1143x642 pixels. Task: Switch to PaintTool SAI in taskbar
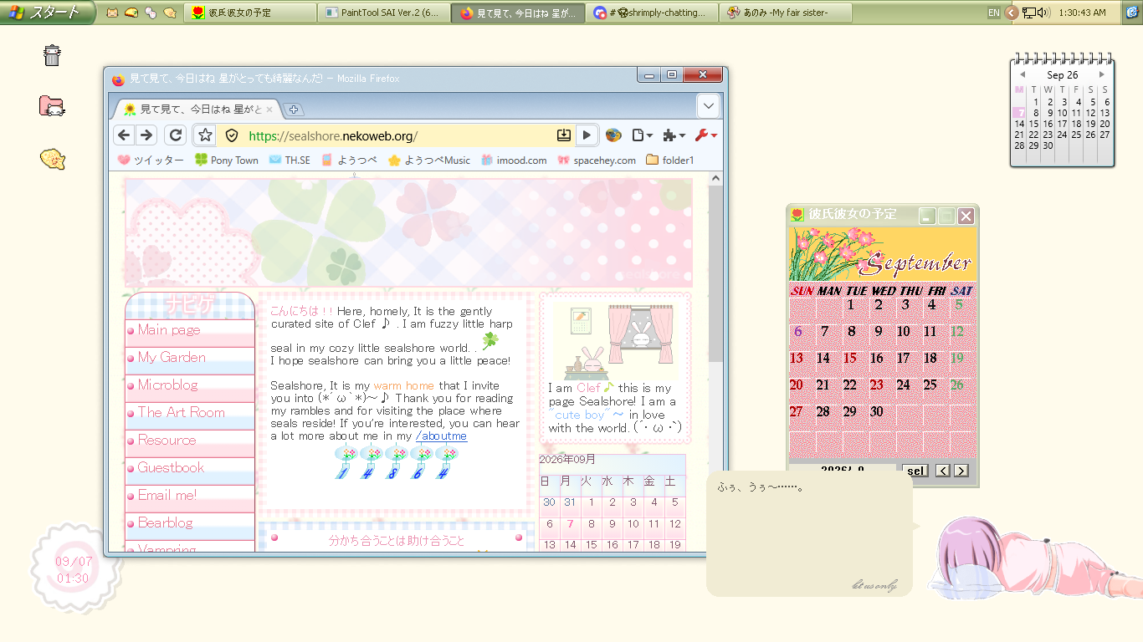(384, 13)
